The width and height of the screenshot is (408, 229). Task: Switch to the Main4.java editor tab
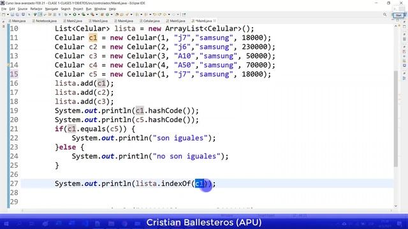(x=124, y=21)
